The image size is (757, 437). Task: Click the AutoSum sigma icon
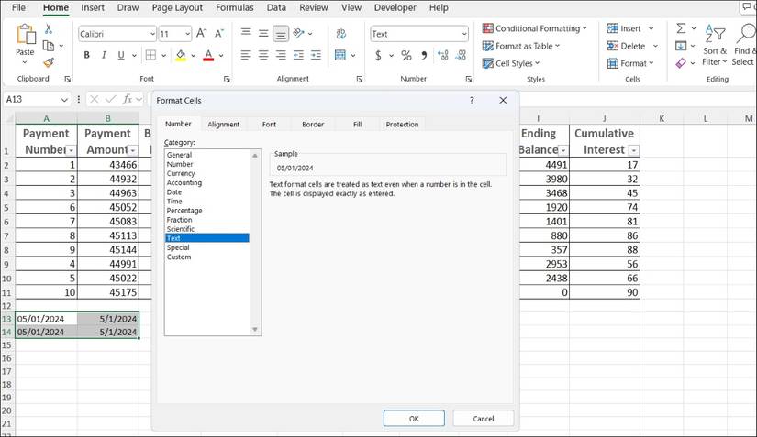click(x=681, y=28)
